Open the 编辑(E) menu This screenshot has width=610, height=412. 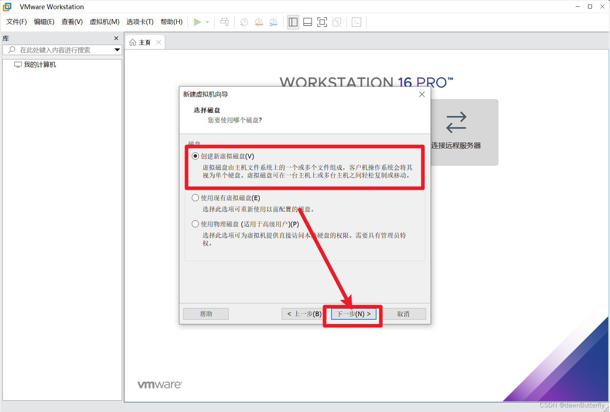click(x=44, y=22)
